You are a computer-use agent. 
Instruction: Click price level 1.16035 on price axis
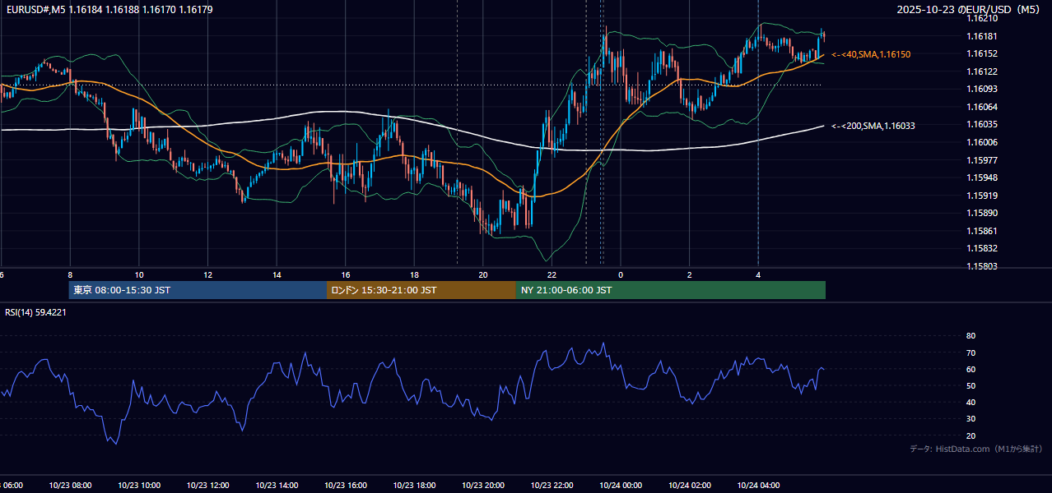coord(981,124)
